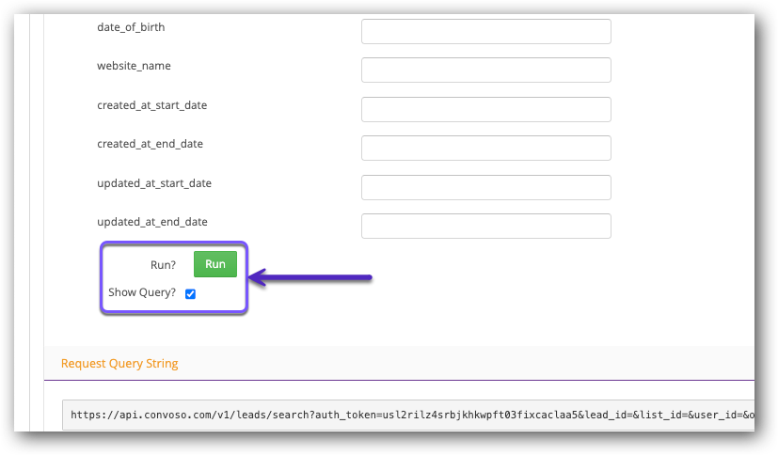This screenshot has width=778, height=455.
Task: Activate the updated_at_start_date input box
Action: pos(485,187)
